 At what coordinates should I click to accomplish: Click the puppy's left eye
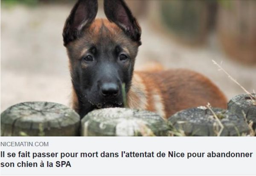[88, 58]
